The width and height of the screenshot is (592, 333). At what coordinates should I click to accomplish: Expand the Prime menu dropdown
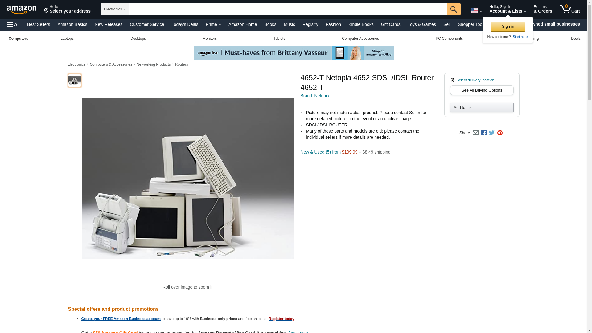click(x=213, y=24)
